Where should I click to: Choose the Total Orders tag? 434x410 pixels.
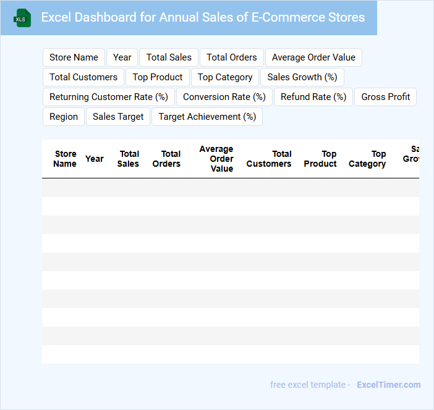point(232,57)
